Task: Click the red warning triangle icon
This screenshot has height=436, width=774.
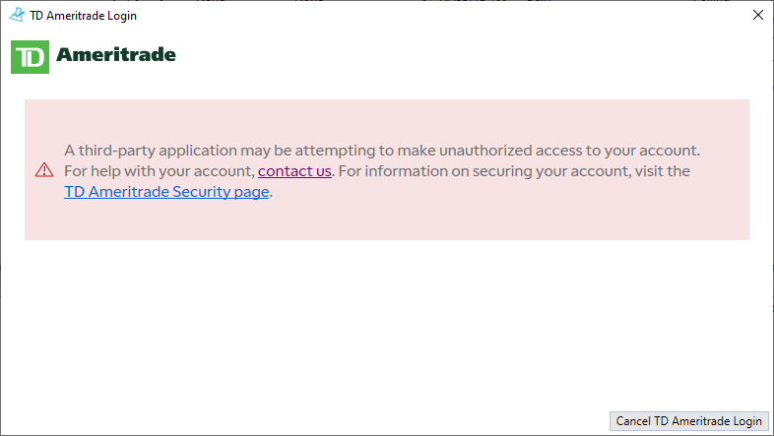Action: pyautogui.click(x=43, y=170)
